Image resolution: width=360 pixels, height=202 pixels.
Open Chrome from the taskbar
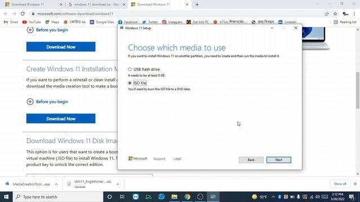pos(187,197)
